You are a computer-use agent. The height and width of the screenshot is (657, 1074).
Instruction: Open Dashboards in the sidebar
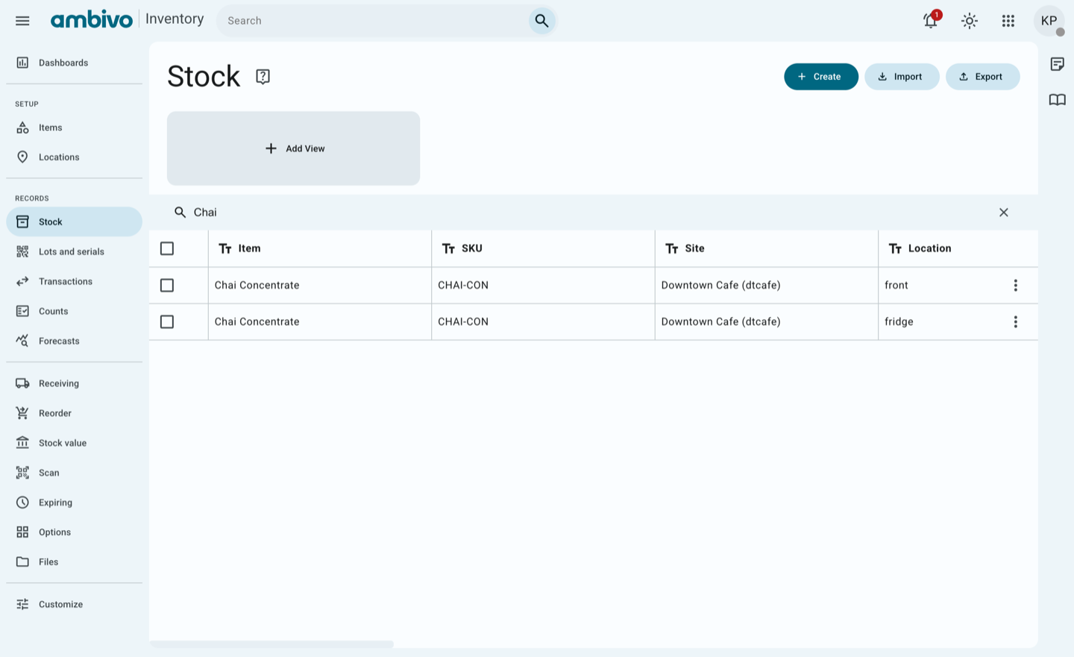coord(74,63)
